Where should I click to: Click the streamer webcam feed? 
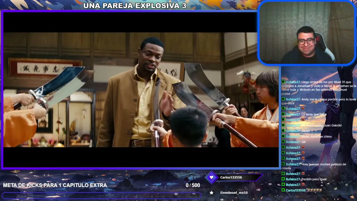307,33
